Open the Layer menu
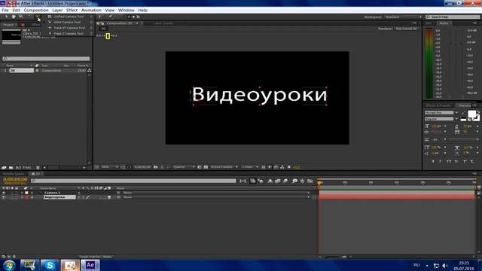 pos(57,10)
